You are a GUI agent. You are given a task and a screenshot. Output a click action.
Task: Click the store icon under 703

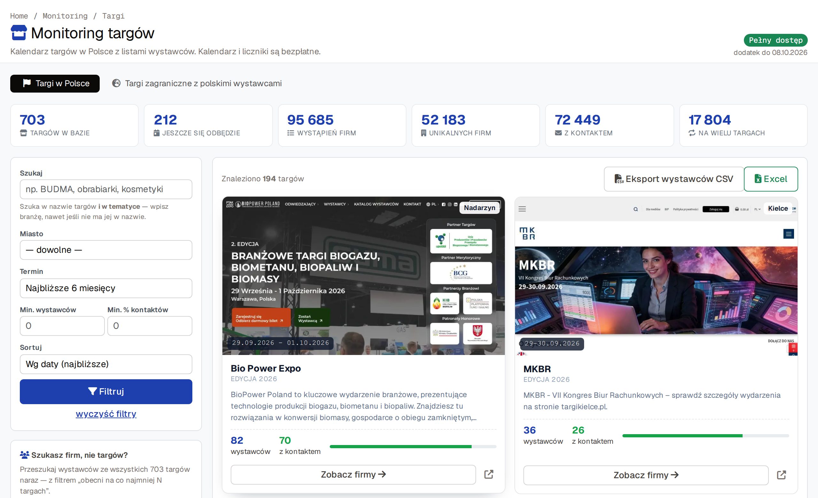click(x=24, y=133)
